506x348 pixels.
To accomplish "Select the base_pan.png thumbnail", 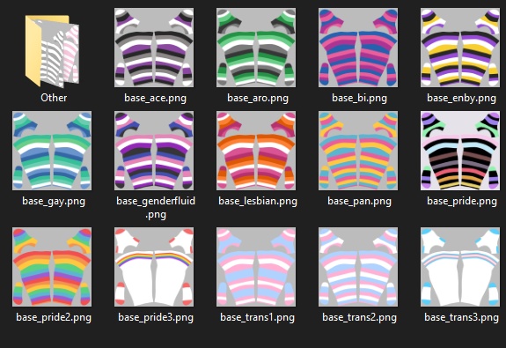I will 358,151.
